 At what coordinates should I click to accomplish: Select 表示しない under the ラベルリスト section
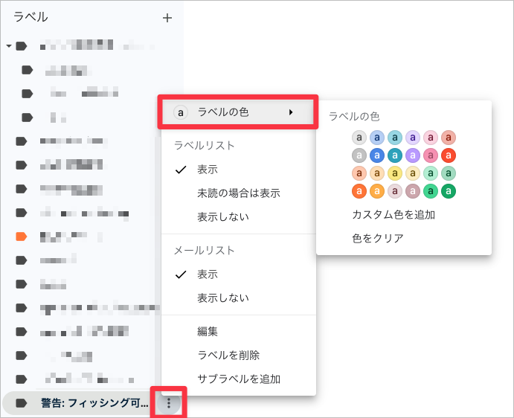222,217
